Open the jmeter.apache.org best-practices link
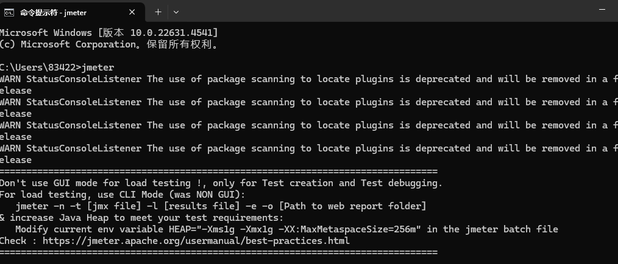The image size is (618, 264). tap(196, 241)
